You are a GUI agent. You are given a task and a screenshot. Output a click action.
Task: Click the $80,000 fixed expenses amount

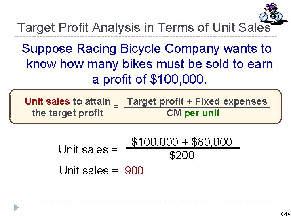click(x=212, y=142)
